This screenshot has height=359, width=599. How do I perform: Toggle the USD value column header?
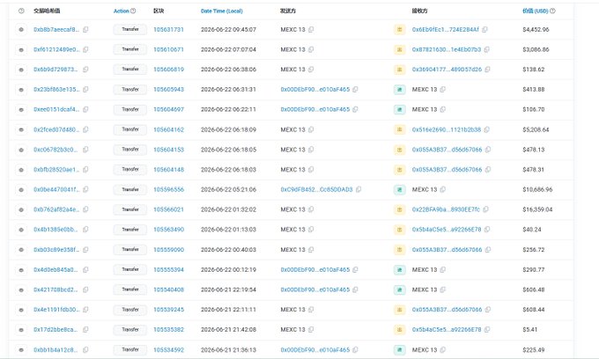coord(536,11)
